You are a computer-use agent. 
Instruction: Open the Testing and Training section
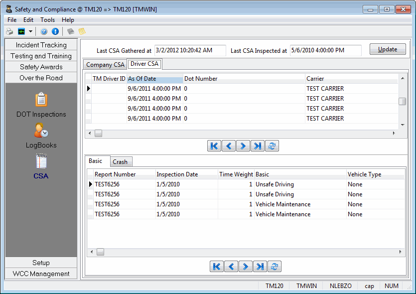tap(41, 56)
